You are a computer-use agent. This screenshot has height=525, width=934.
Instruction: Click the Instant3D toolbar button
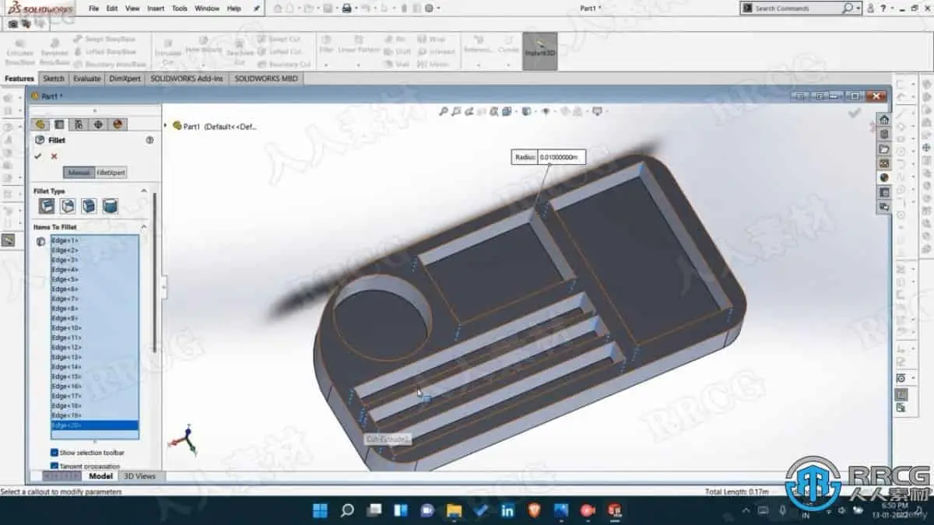539,50
